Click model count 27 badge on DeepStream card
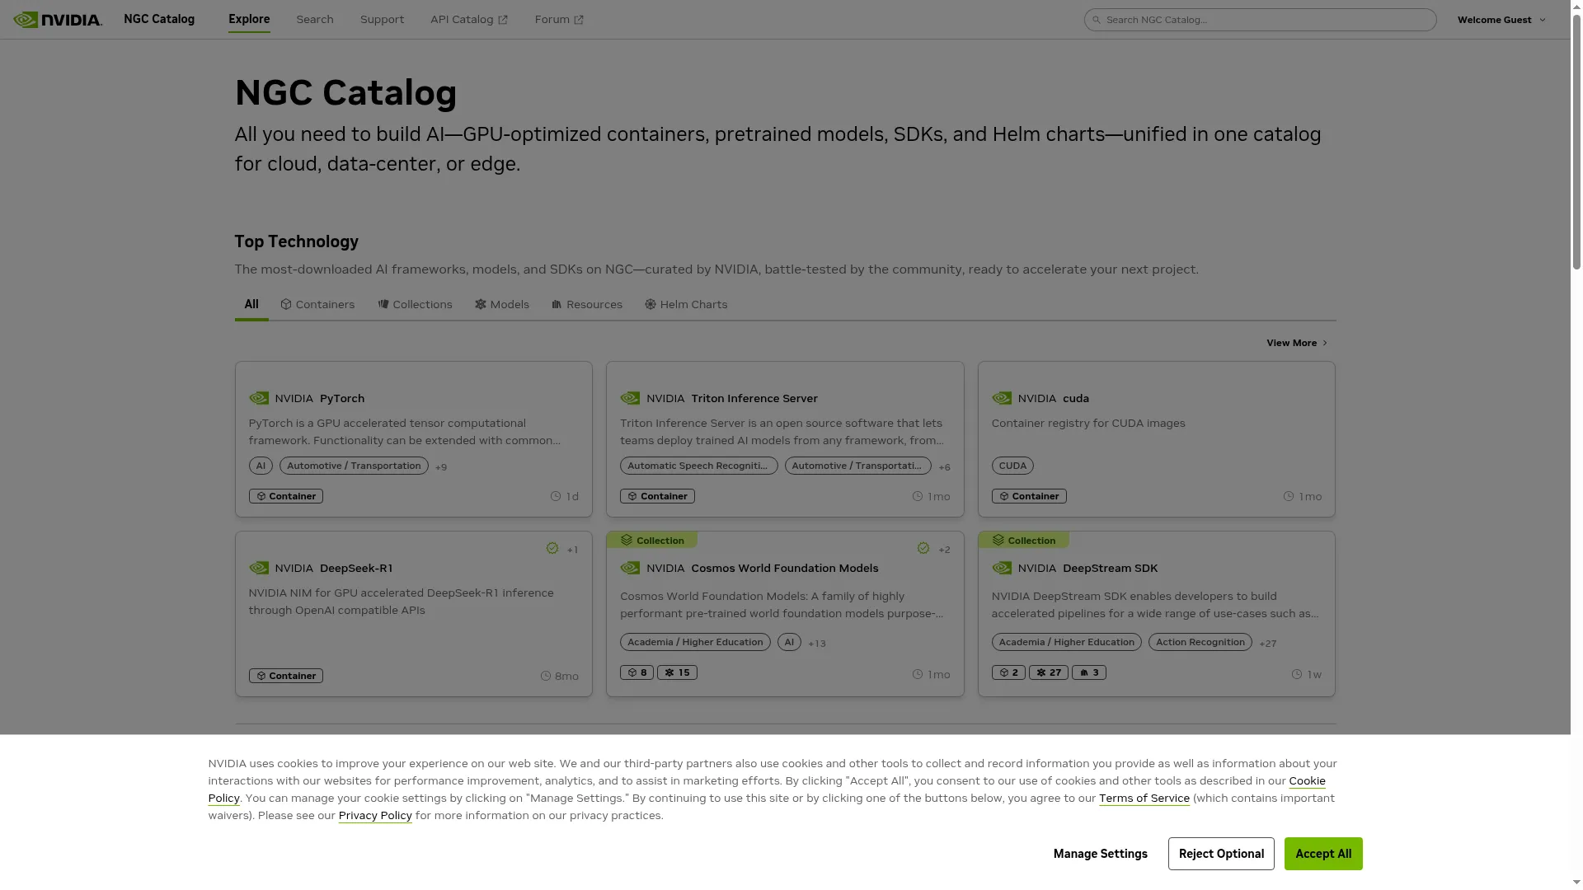The height and width of the screenshot is (890, 1583). tap(1049, 673)
